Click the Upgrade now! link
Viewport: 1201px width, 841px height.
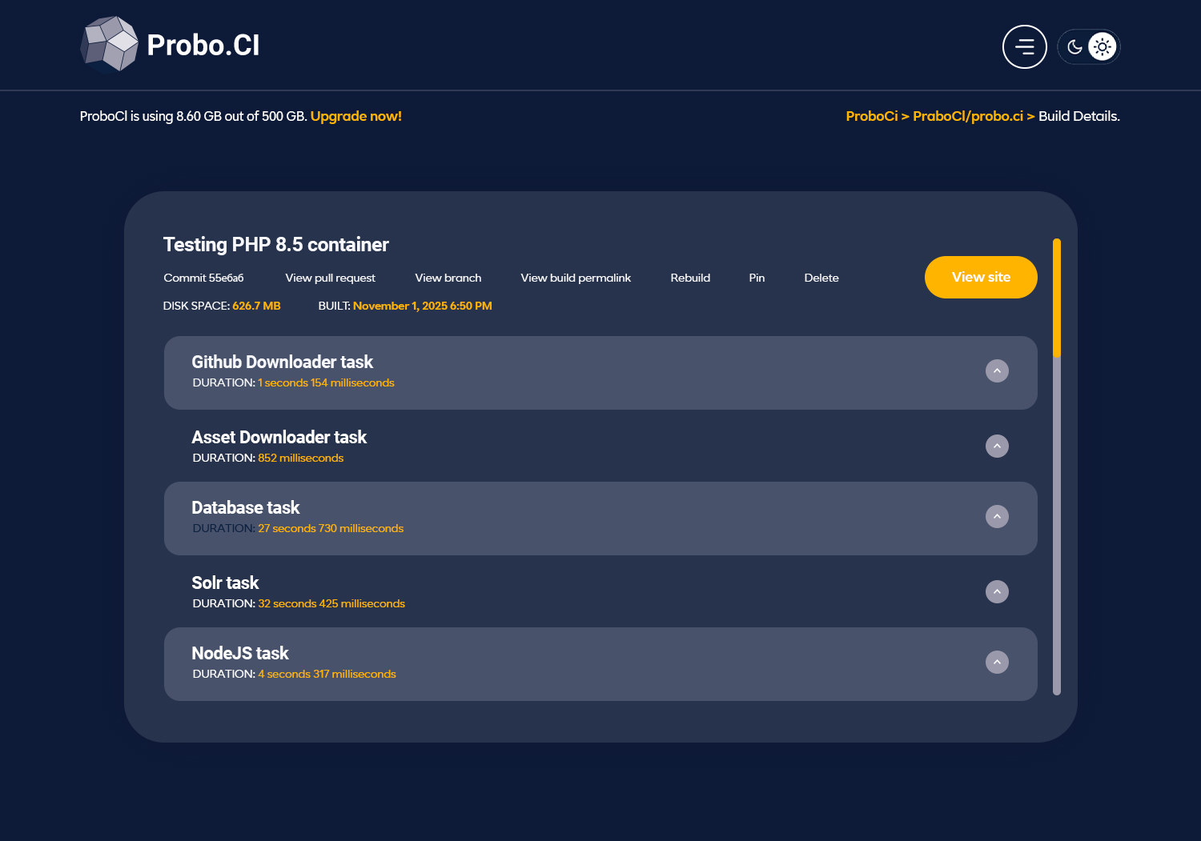pos(356,116)
